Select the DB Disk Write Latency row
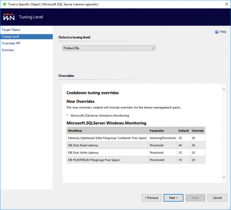This screenshot has width=231, height=210. point(136,153)
